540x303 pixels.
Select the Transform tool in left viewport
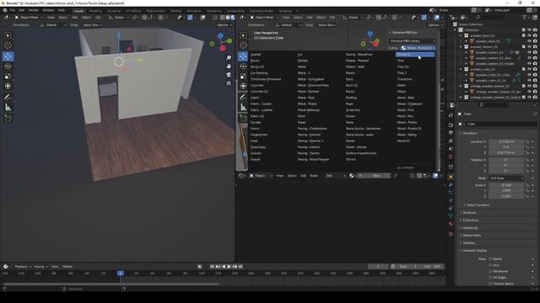point(8,86)
